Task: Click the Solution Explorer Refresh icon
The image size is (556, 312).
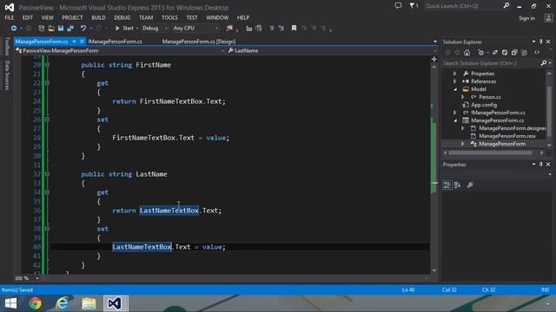Action: tap(505, 53)
